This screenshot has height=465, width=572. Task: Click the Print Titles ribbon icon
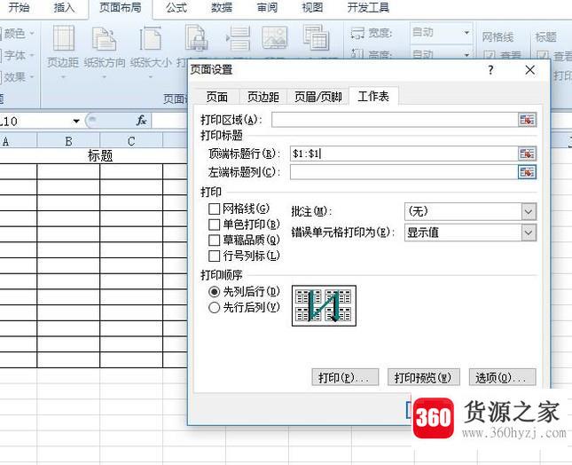coord(316,37)
